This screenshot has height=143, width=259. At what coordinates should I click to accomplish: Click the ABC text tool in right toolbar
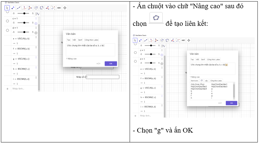click(x=183, y=40)
